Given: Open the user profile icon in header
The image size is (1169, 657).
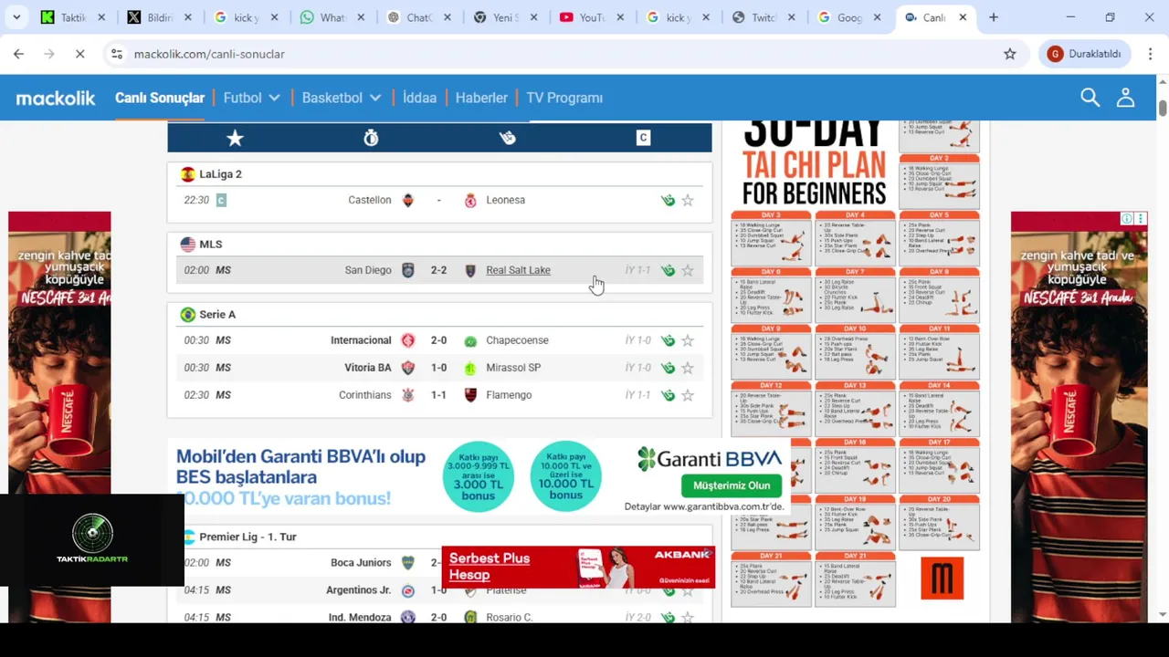Looking at the screenshot, I should [1125, 98].
